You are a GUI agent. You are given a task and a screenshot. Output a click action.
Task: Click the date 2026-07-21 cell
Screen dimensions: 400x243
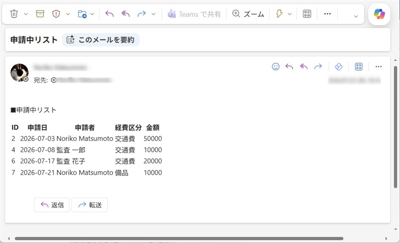click(37, 173)
